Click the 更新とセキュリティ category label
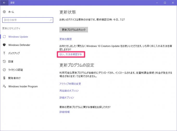Viewport: 177px width, 131px height. click(x=11, y=28)
